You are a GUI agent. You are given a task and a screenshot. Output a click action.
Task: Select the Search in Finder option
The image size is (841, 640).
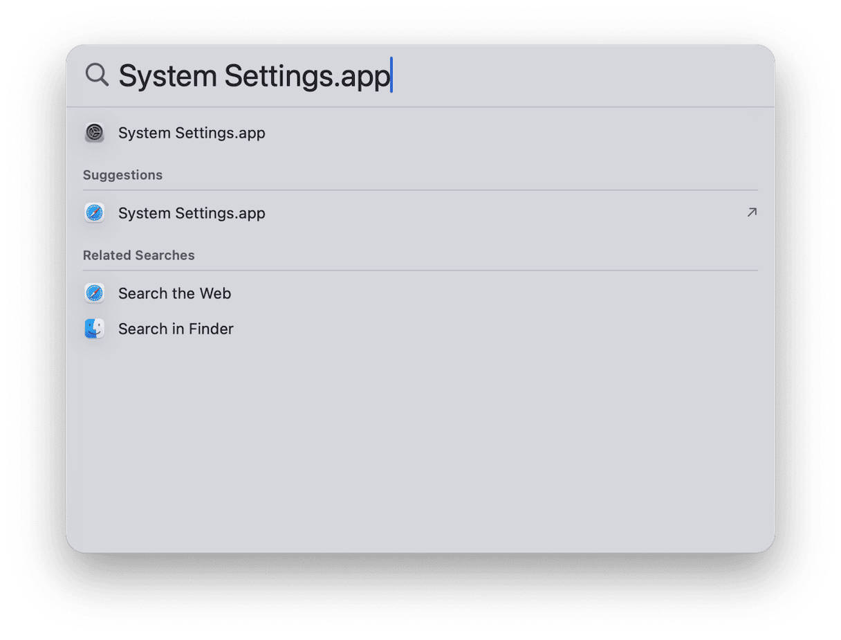(x=176, y=329)
